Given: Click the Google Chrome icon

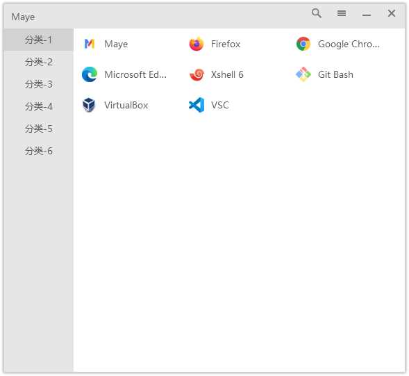Looking at the screenshot, I should click(x=303, y=44).
